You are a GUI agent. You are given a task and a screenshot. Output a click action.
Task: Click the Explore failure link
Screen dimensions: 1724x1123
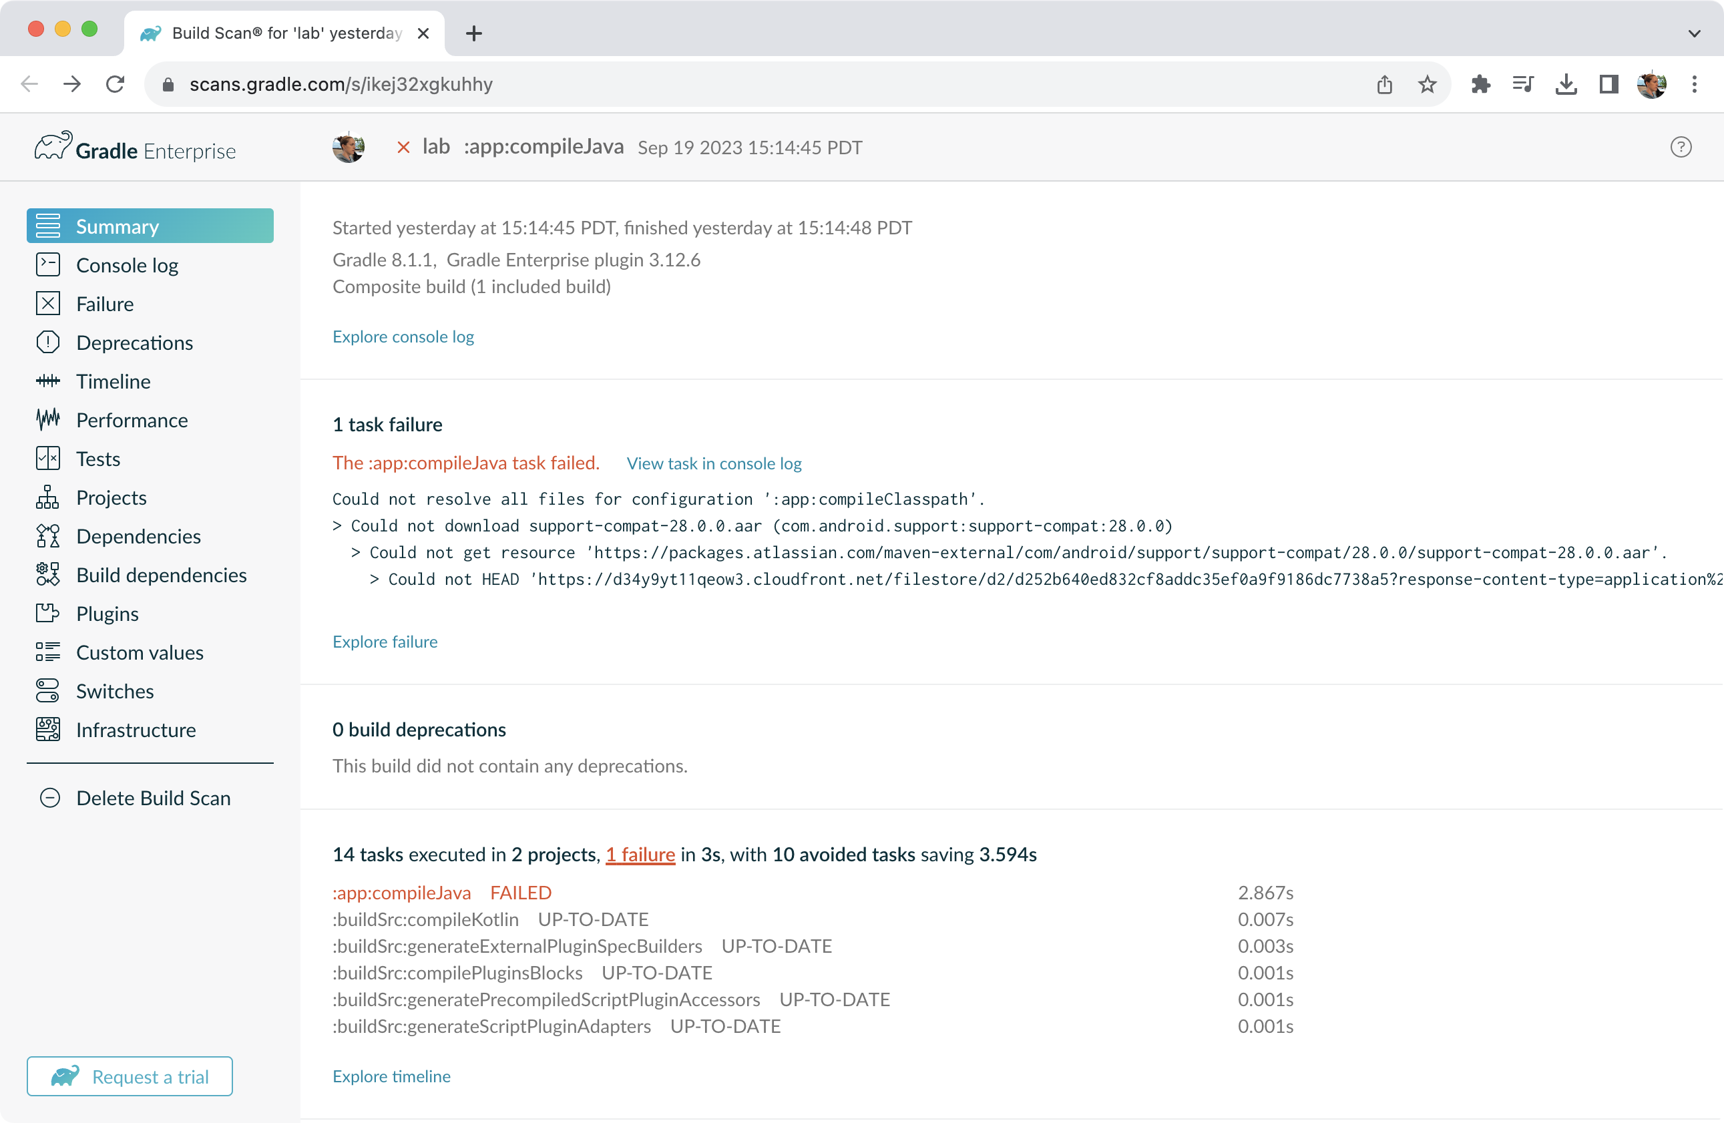point(385,641)
